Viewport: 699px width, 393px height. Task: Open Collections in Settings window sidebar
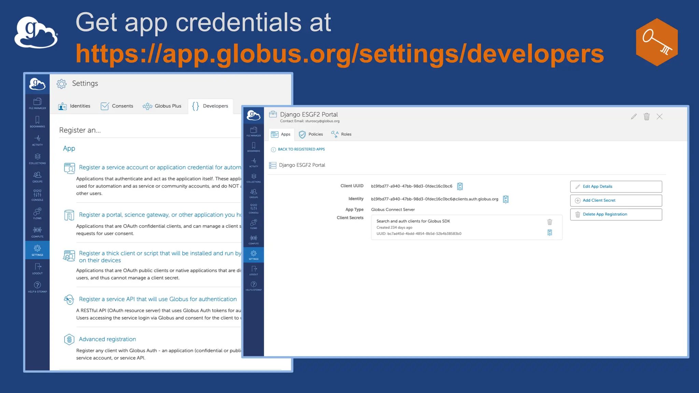(37, 159)
